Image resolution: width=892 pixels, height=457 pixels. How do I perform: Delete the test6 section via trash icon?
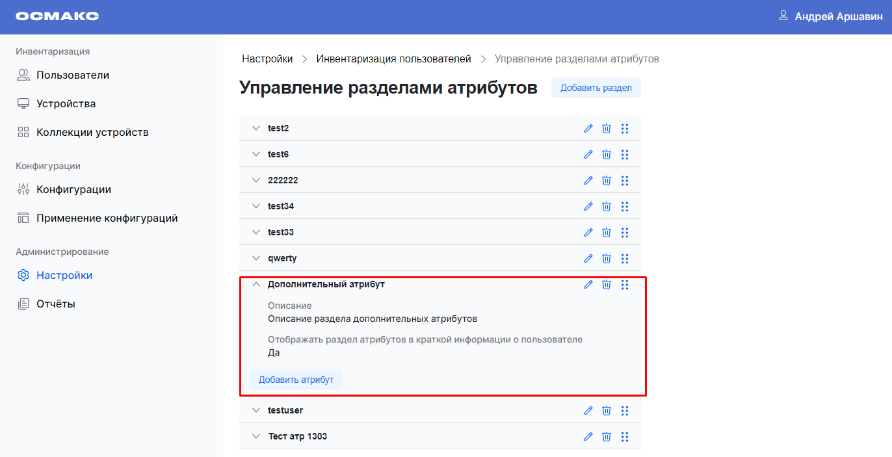(607, 155)
